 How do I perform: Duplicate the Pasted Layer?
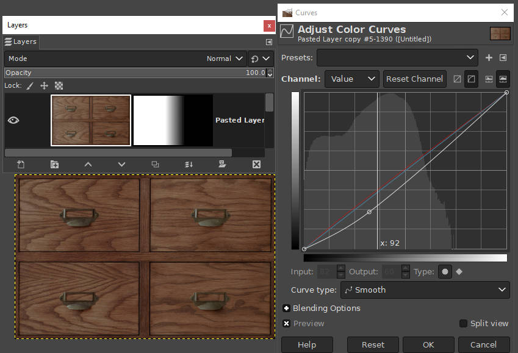click(155, 164)
